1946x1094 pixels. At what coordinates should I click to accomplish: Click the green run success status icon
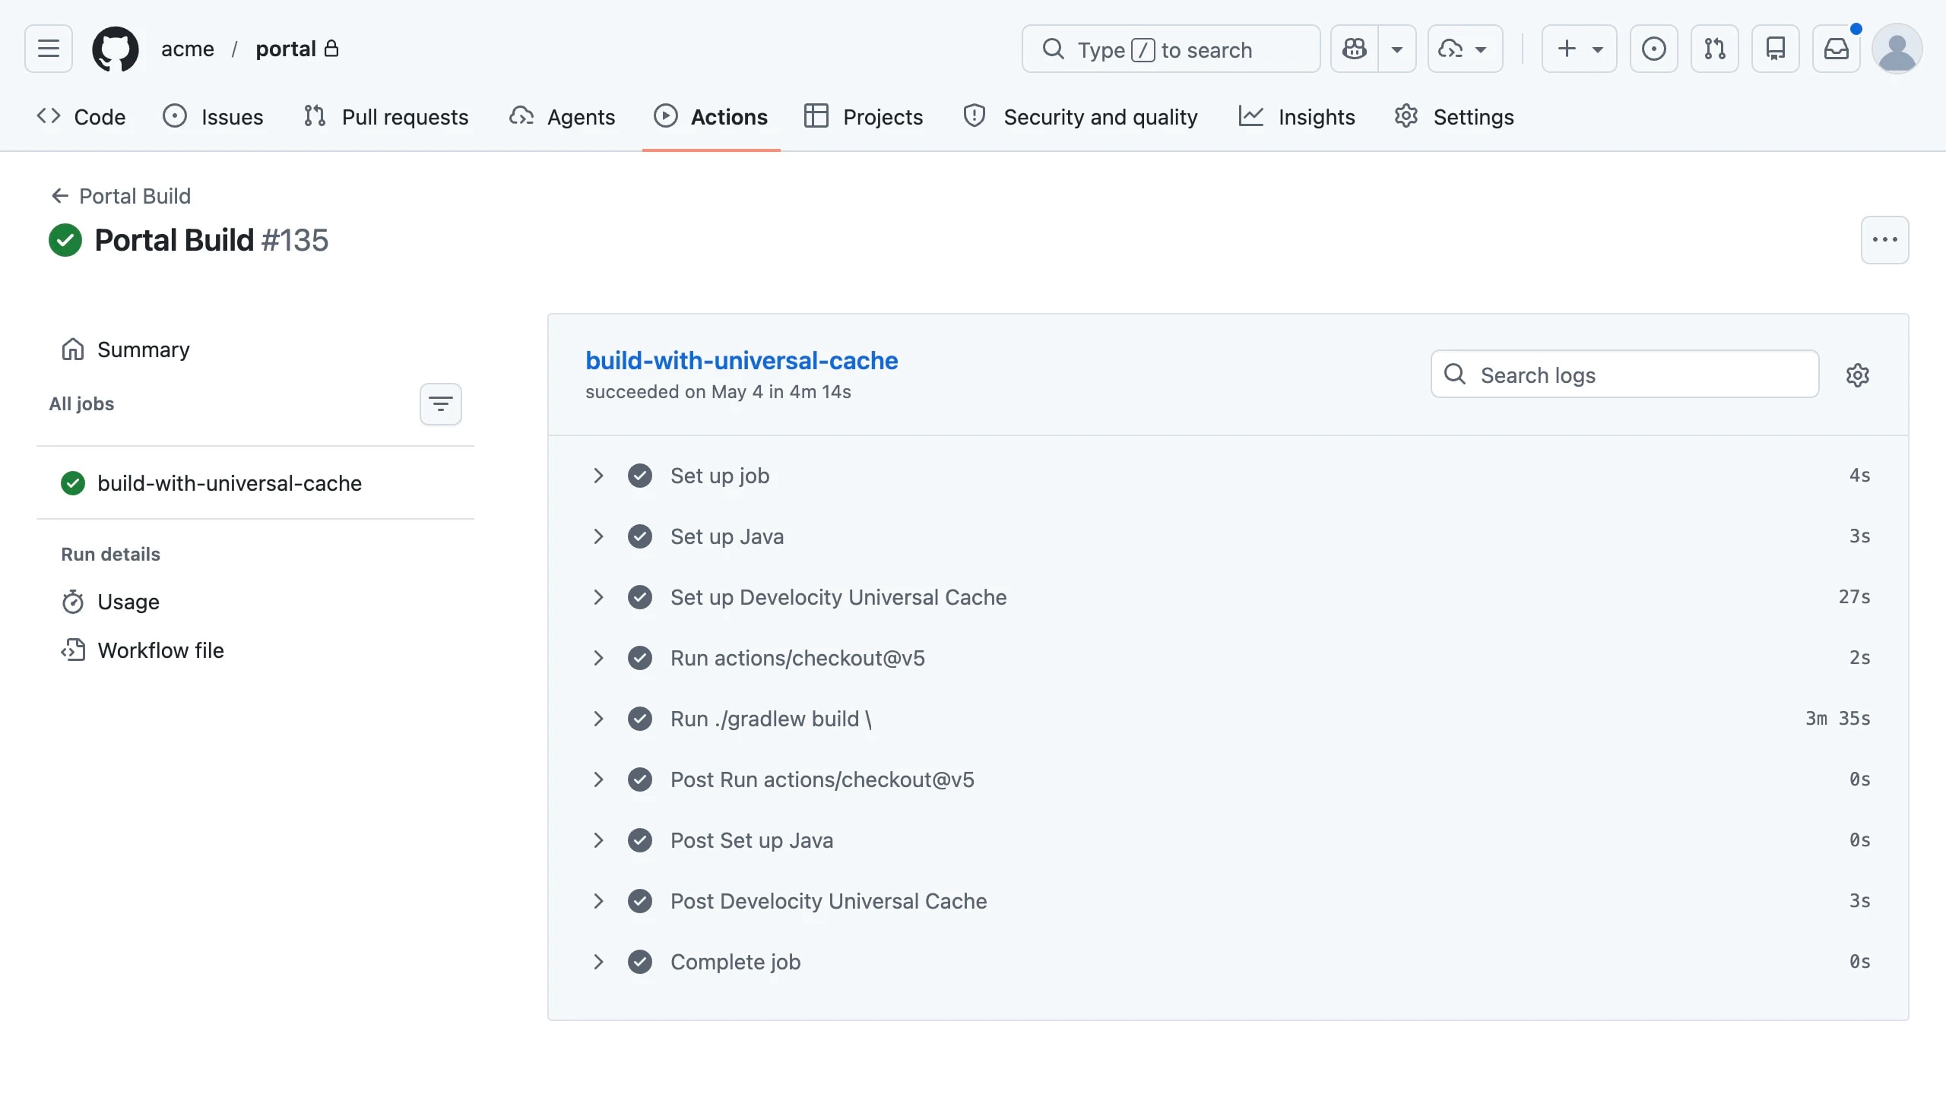65,240
